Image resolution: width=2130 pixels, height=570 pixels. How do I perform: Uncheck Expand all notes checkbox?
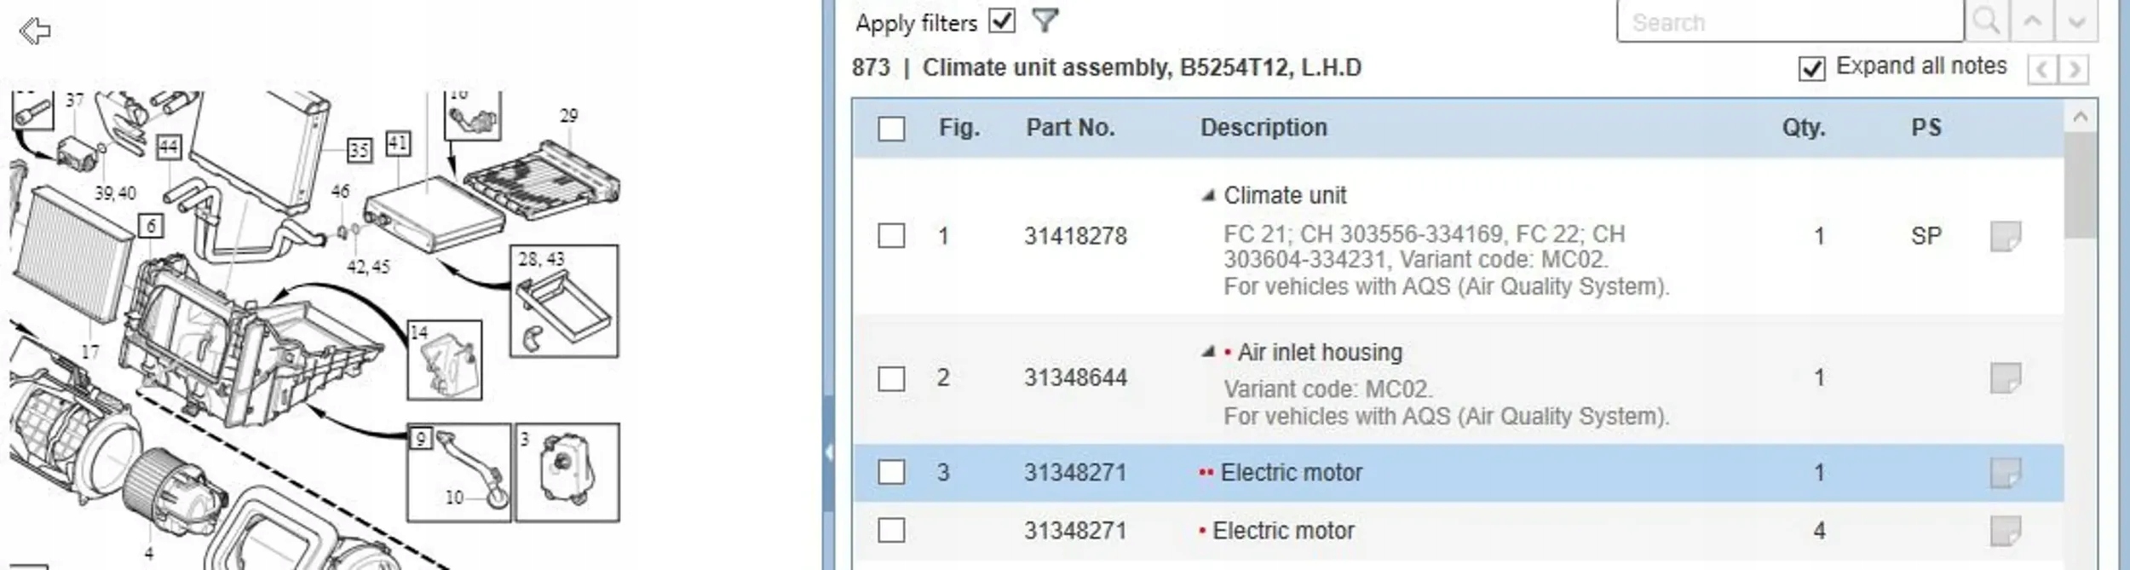point(1811,68)
